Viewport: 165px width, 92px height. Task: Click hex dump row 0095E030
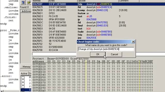point(93,72)
